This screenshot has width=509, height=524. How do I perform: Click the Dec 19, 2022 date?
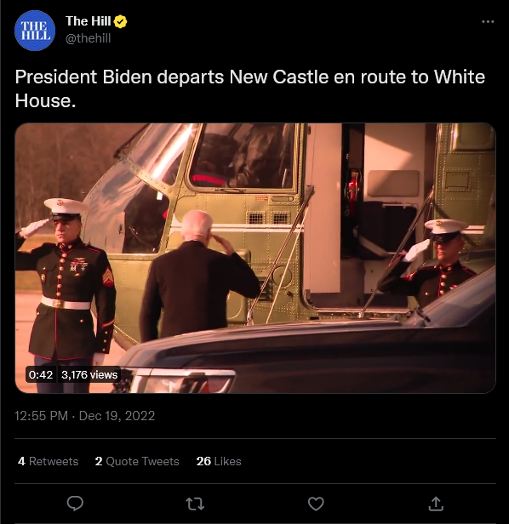(x=117, y=416)
